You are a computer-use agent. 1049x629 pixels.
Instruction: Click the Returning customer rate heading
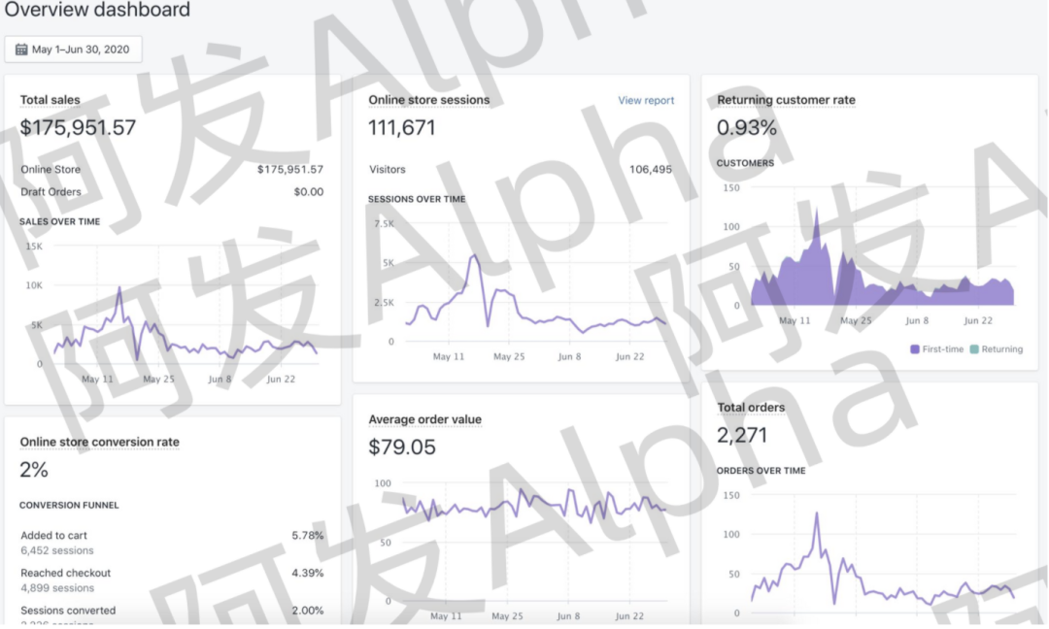786,100
